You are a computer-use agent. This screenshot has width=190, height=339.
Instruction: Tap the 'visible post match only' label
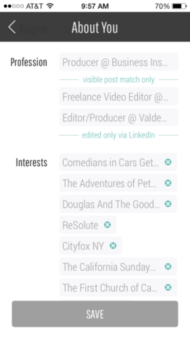(119, 80)
